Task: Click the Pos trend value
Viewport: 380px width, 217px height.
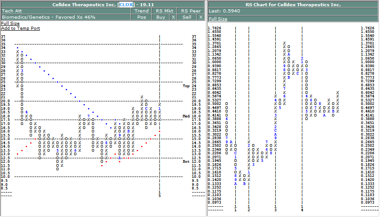Action: pos(141,17)
